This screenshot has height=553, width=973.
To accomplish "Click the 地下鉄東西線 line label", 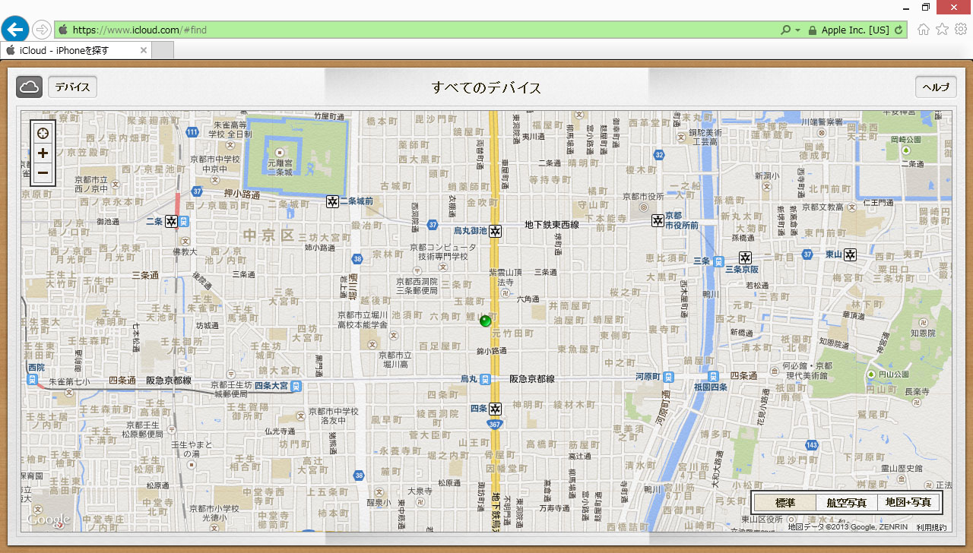I will point(552,225).
